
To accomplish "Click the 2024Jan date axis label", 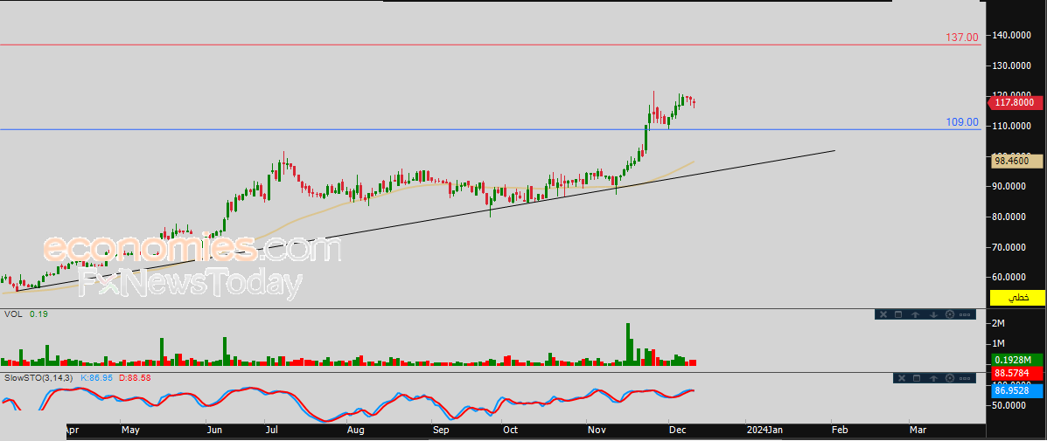I will tap(766, 431).
